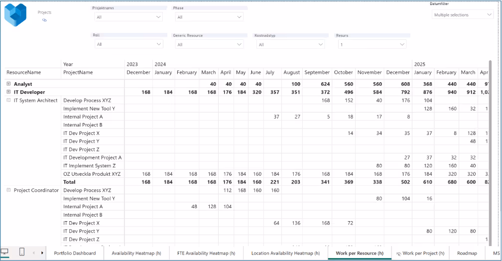
Task: Select the Work per Resource (h) tab
Action: tap(360, 253)
